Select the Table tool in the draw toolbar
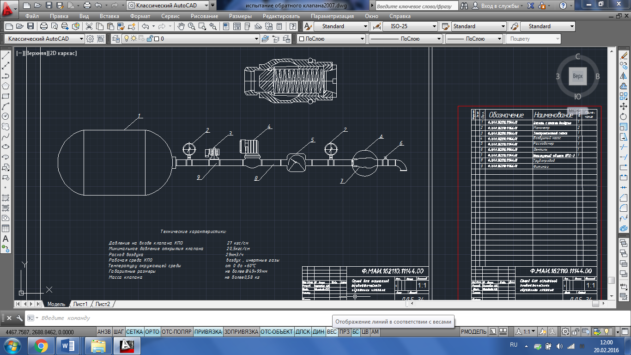This screenshot has height=355, width=631. point(6,228)
